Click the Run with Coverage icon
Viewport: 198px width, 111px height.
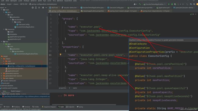[175, 4]
